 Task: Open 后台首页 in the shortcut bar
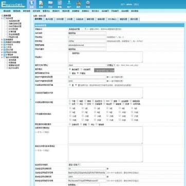pos(105,11)
